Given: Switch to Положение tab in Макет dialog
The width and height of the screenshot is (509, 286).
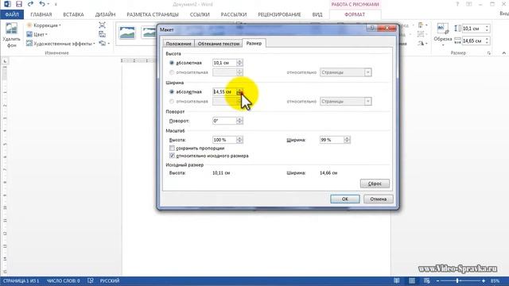Looking at the screenshot, I should (178, 44).
